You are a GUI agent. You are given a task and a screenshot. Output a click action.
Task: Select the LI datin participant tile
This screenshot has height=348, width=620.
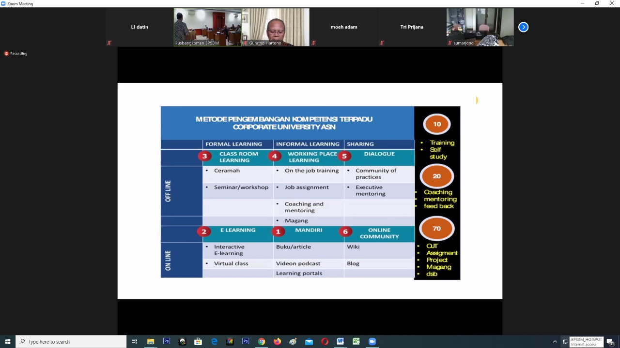click(x=139, y=27)
